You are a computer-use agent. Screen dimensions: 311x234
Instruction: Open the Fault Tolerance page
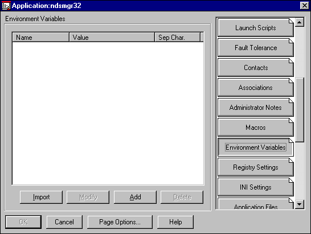(255, 48)
